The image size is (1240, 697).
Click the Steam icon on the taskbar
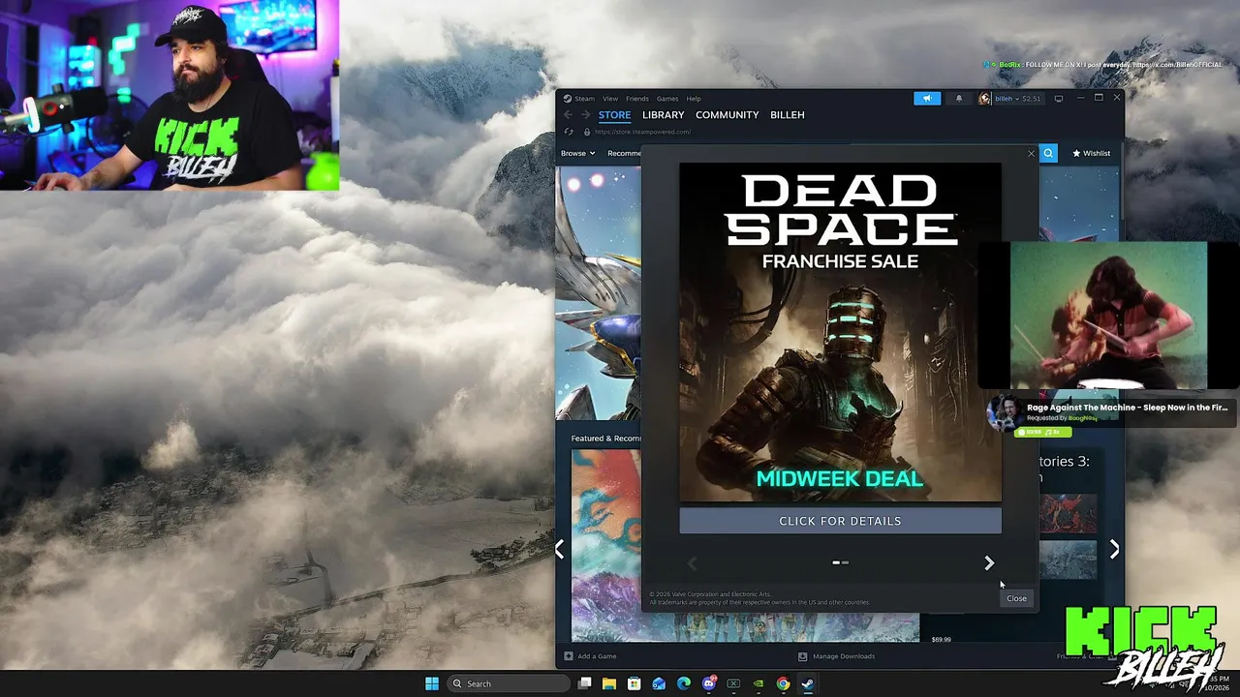click(808, 683)
